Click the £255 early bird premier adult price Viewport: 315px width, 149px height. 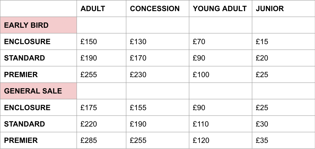[x=101, y=74]
